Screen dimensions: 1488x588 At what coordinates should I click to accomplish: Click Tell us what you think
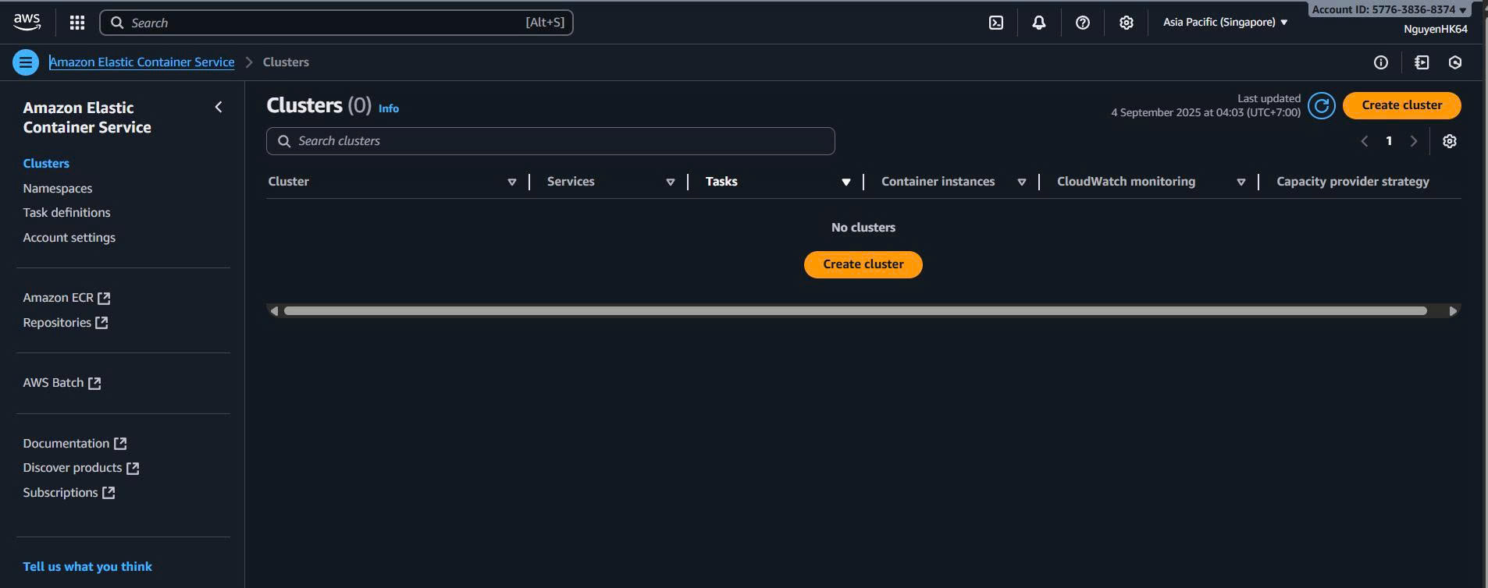point(87,567)
